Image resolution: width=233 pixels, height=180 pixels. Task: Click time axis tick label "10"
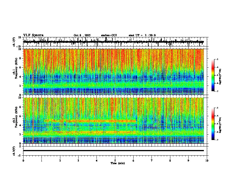tap(207, 161)
